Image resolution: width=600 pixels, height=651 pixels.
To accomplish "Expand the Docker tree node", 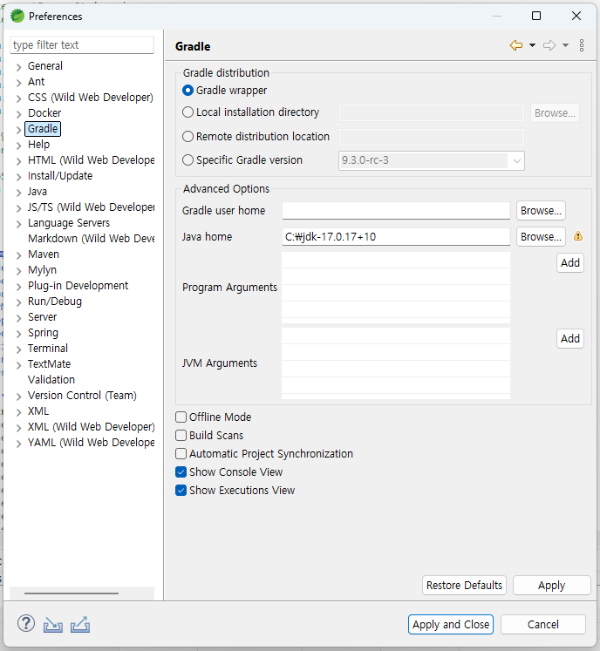I will coord(18,114).
